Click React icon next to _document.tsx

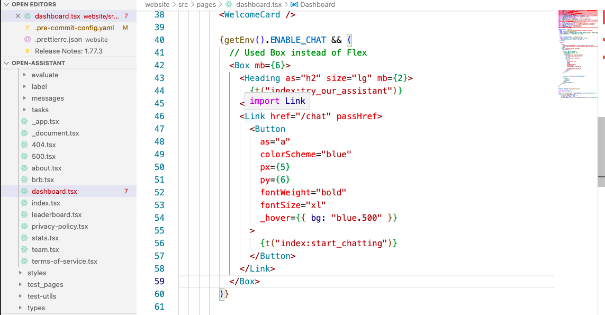25,133
